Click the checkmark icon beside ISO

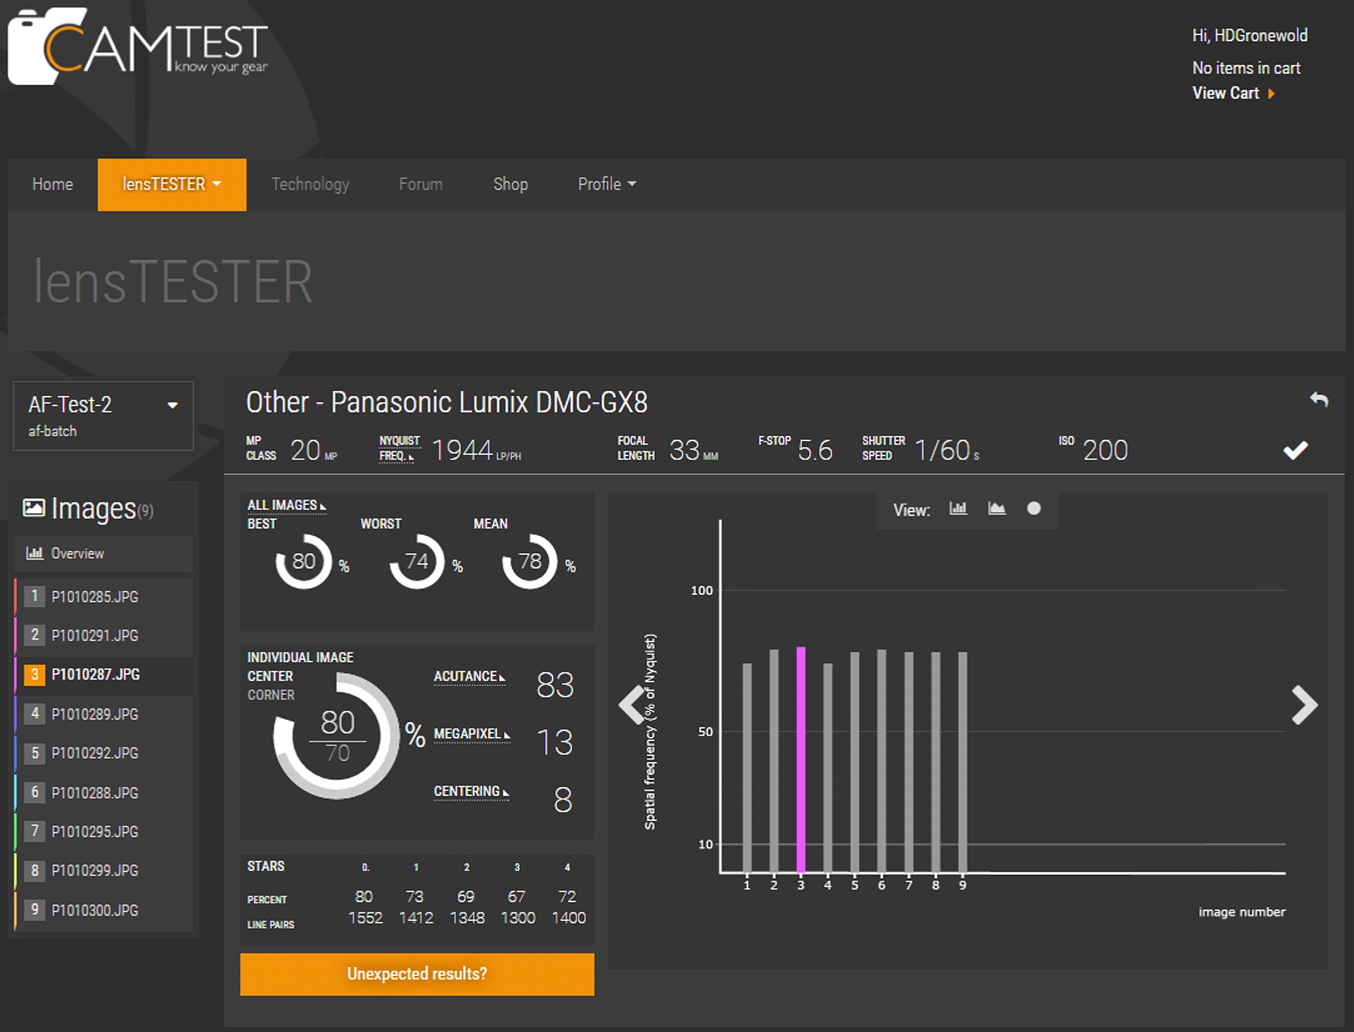pyautogui.click(x=1296, y=450)
